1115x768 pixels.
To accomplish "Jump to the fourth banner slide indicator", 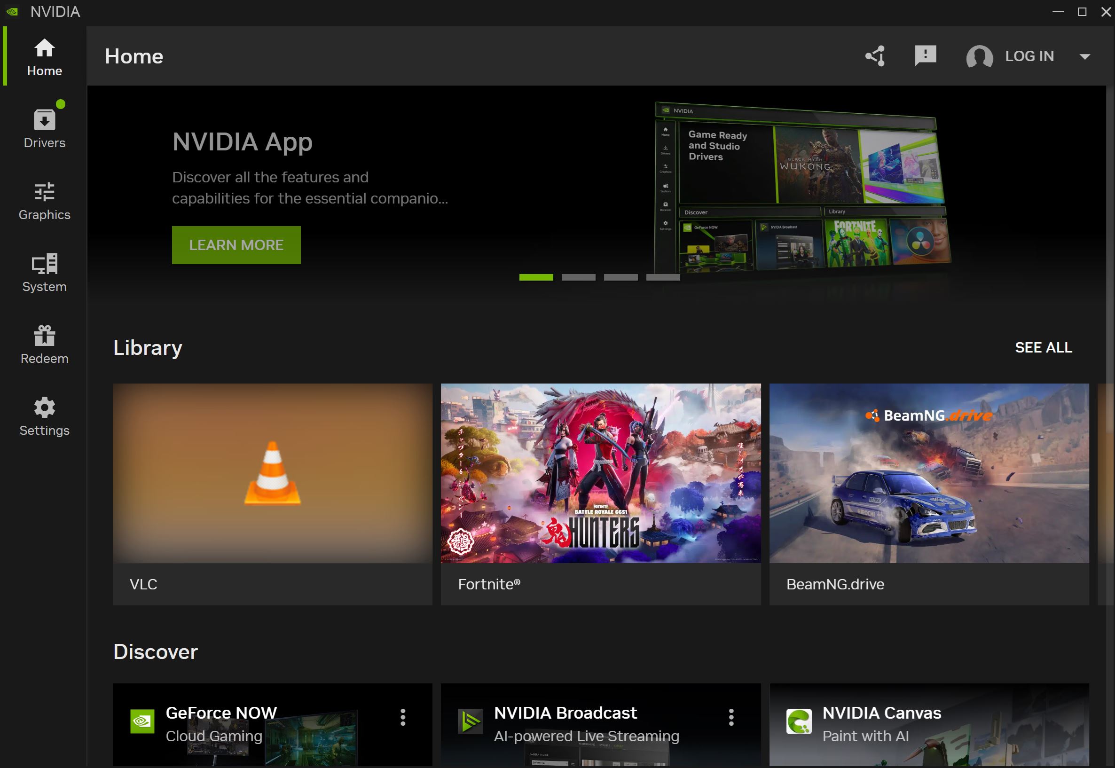I will tap(663, 277).
